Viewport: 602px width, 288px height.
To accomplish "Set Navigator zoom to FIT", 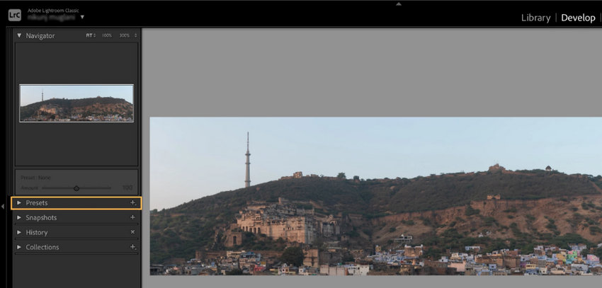I will 89,35.
